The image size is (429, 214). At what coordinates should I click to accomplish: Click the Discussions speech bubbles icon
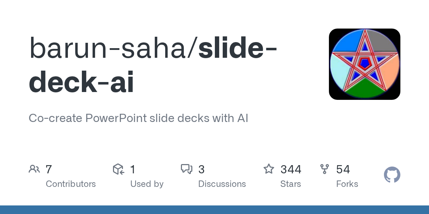(187, 169)
